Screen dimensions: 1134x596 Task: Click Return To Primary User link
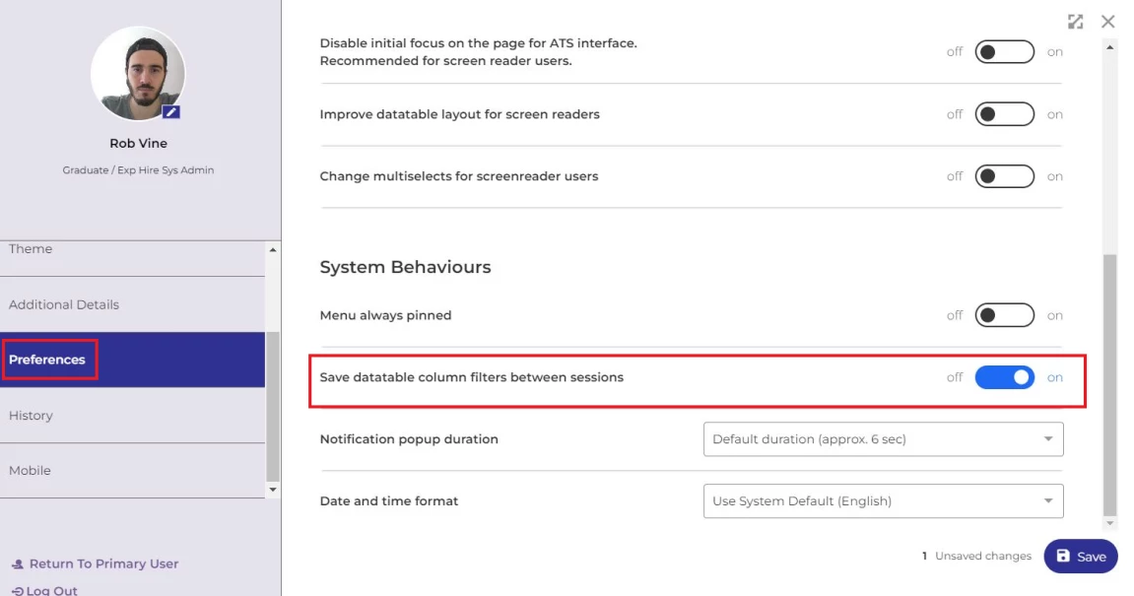pos(103,564)
